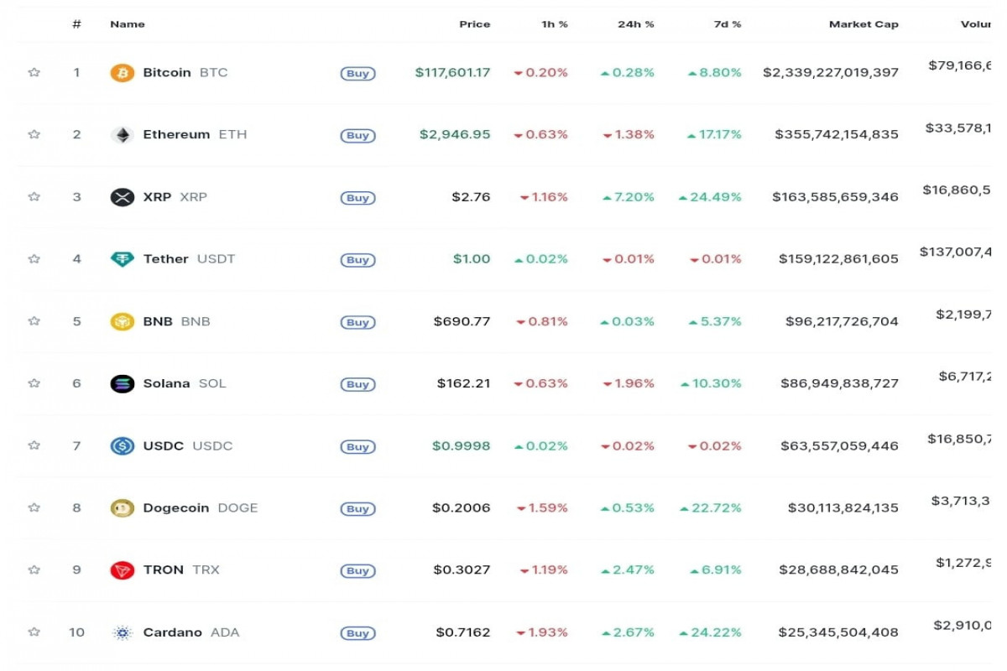Star TRON for the watchlist
1007x671 pixels.
point(34,569)
